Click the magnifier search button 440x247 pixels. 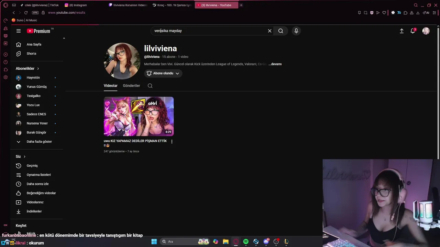click(281, 31)
